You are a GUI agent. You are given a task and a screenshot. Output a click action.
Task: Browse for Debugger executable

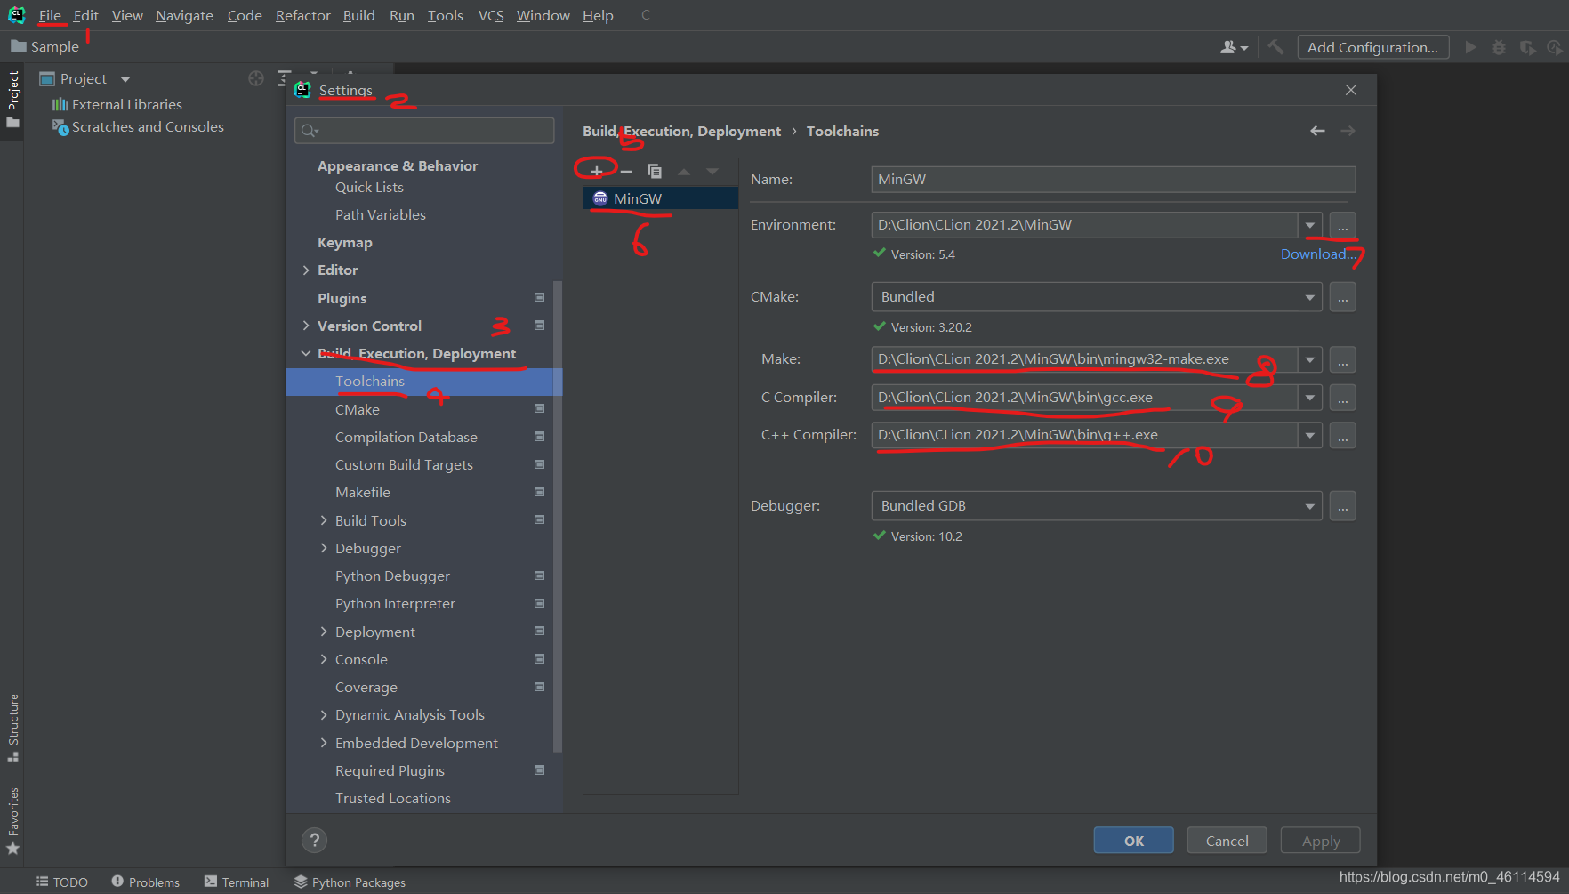click(1343, 506)
